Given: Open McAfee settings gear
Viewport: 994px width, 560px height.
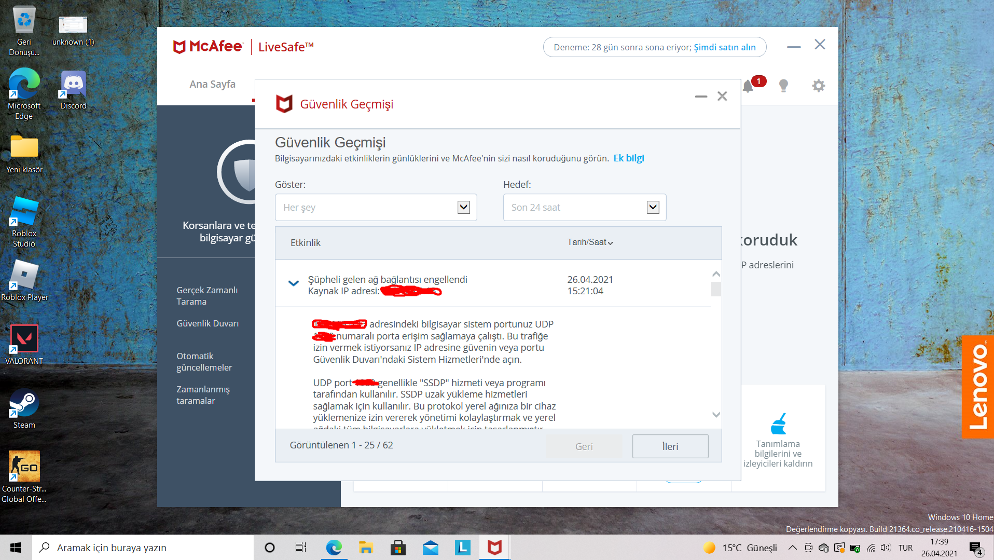Looking at the screenshot, I should (x=818, y=86).
